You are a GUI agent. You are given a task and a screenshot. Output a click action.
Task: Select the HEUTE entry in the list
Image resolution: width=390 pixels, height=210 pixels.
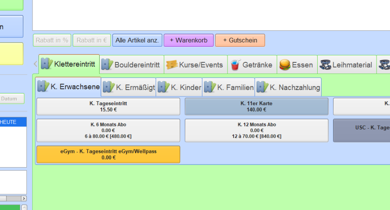pyautogui.click(x=13, y=122)
